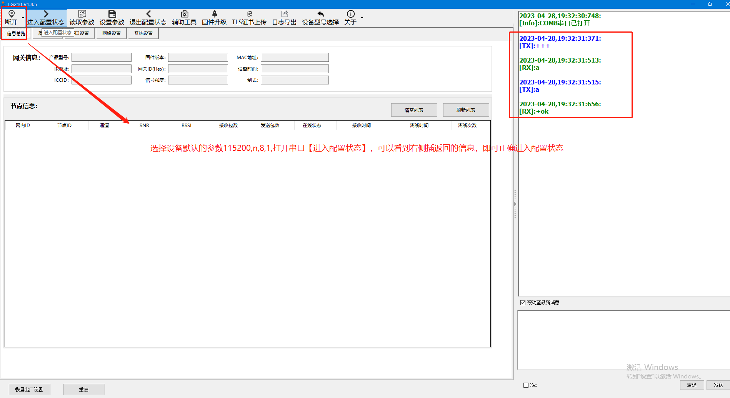Click the 读取参数 read parameters icon
Viewport: 730px width, 398px height.
[x=82, y=14]
